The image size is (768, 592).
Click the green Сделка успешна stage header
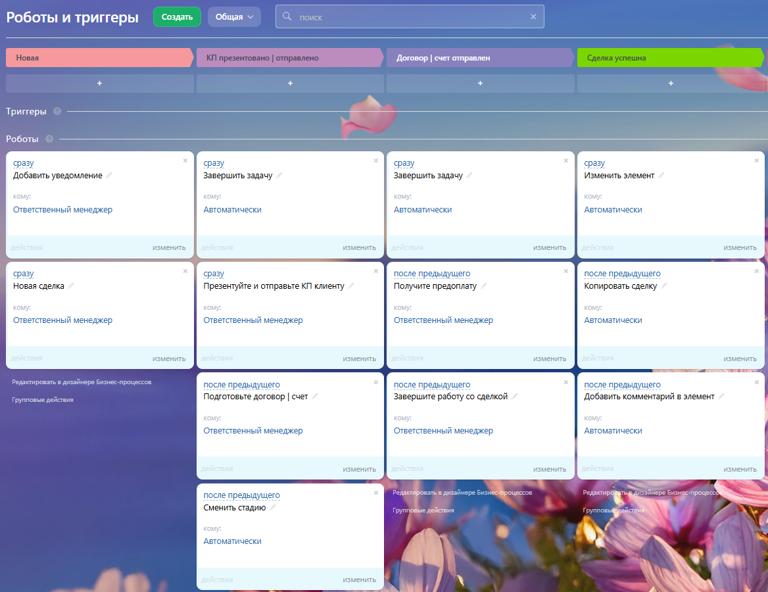(670, 58)
